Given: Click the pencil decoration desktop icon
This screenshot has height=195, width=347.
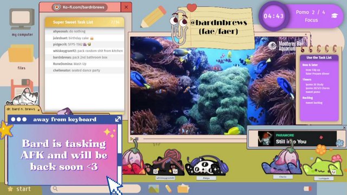Looking at the screenshot, I should (x=153, y=17).
